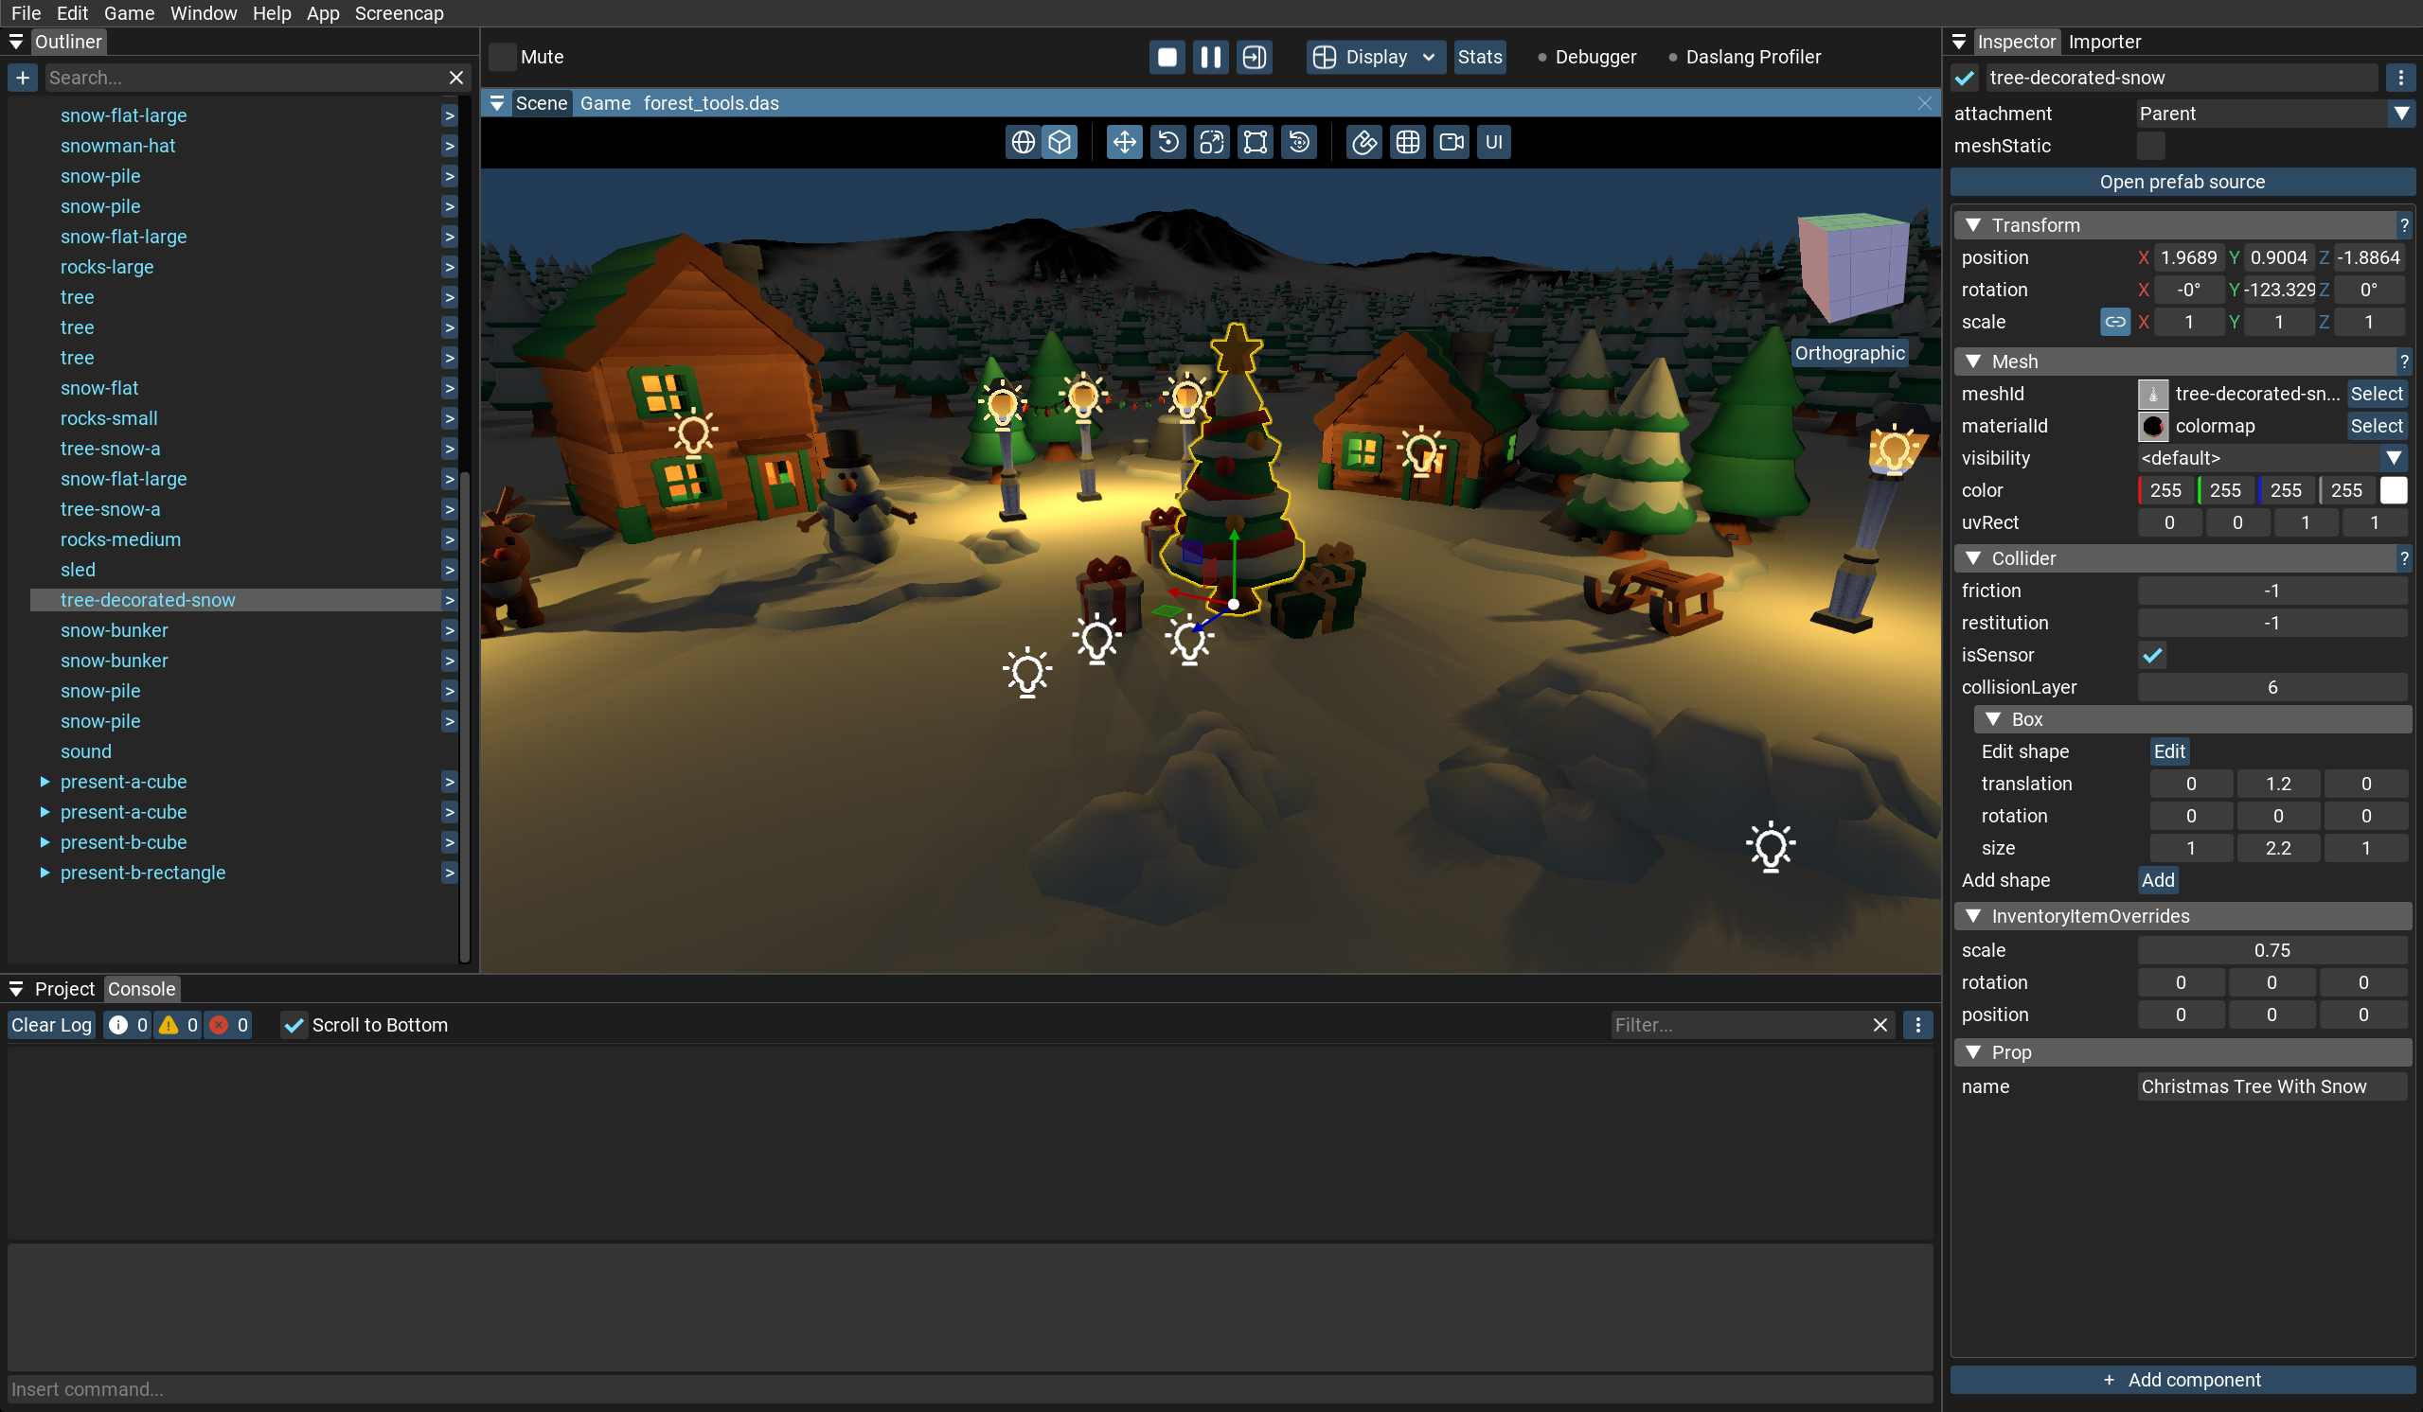Viewport: 2423px width, 1412px height.
Task: Toggle the magnet snapping icon
Action: (x=1363, y=142)
